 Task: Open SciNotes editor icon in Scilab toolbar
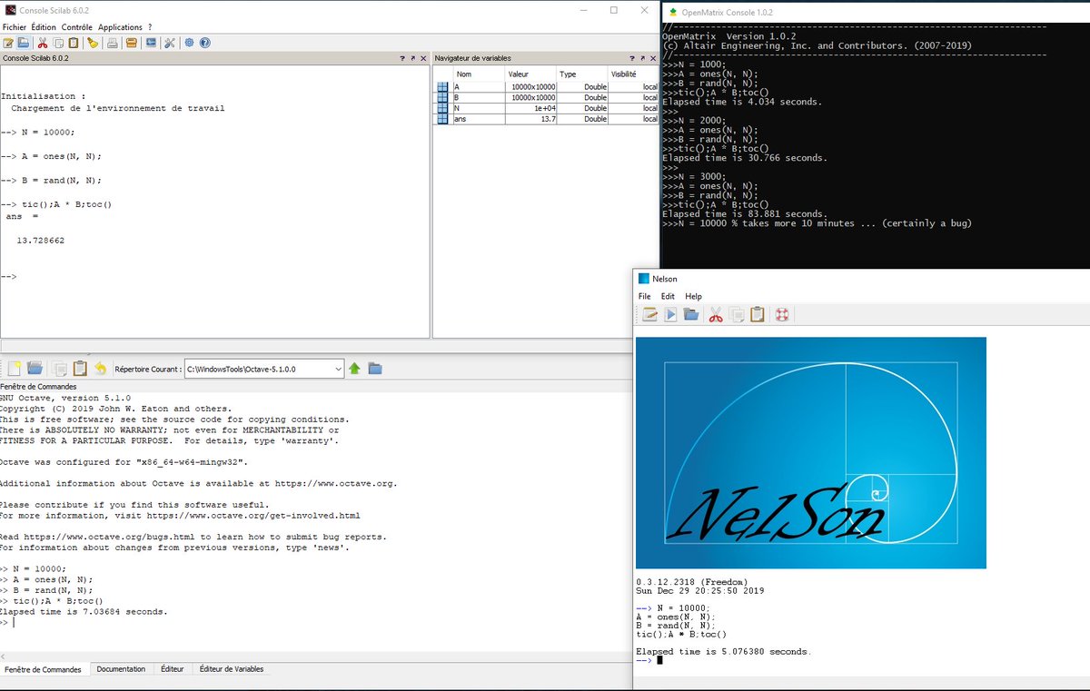pos(8,43)
